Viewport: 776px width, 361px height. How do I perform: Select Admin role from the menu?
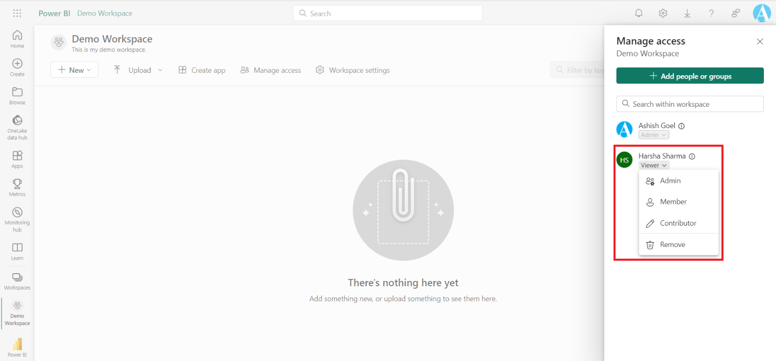coord(670,180)
